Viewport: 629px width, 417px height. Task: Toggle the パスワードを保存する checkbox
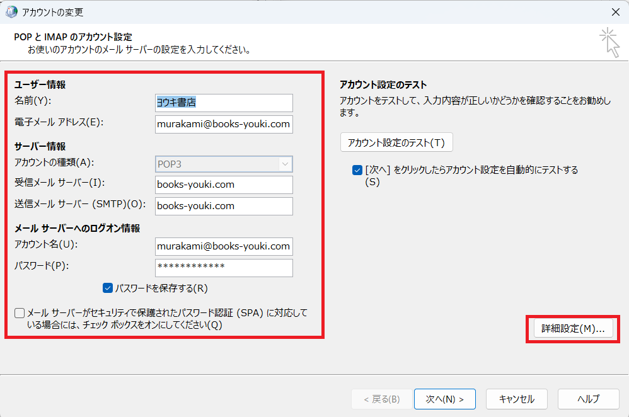(x=108, y=288)
